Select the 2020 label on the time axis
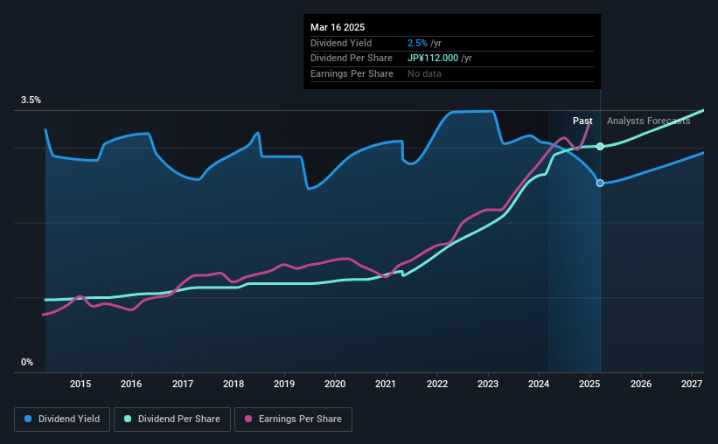The height and width of the screenshot is (444, 718). [335, 384]
